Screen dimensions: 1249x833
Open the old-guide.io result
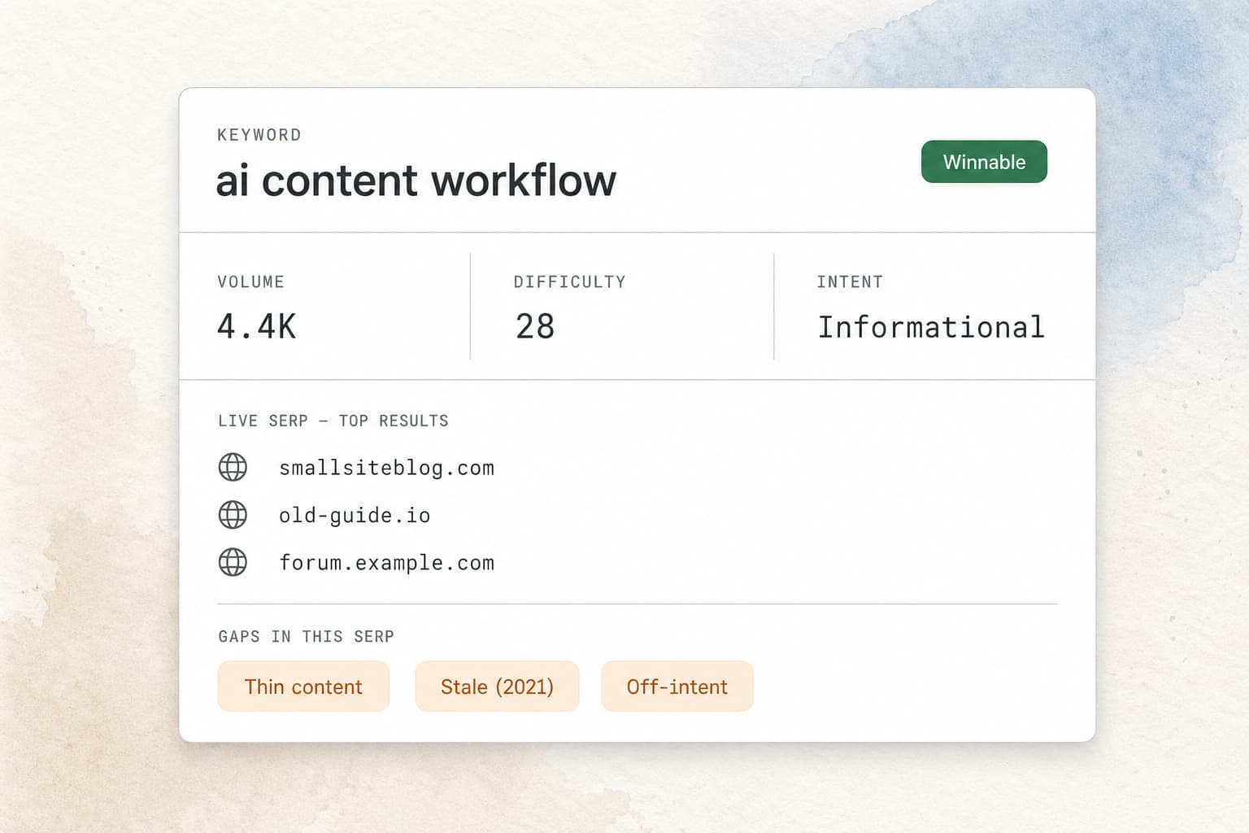pos(355,516)
